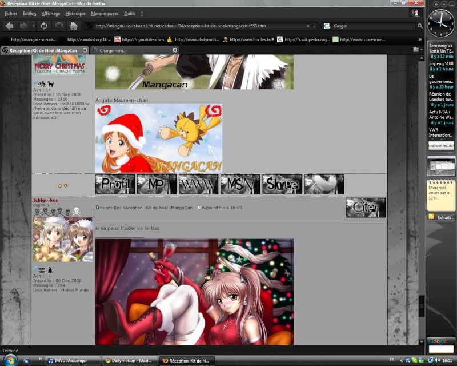
Task: Open the Ichigo-kun username link
Action: pos(46,200)
